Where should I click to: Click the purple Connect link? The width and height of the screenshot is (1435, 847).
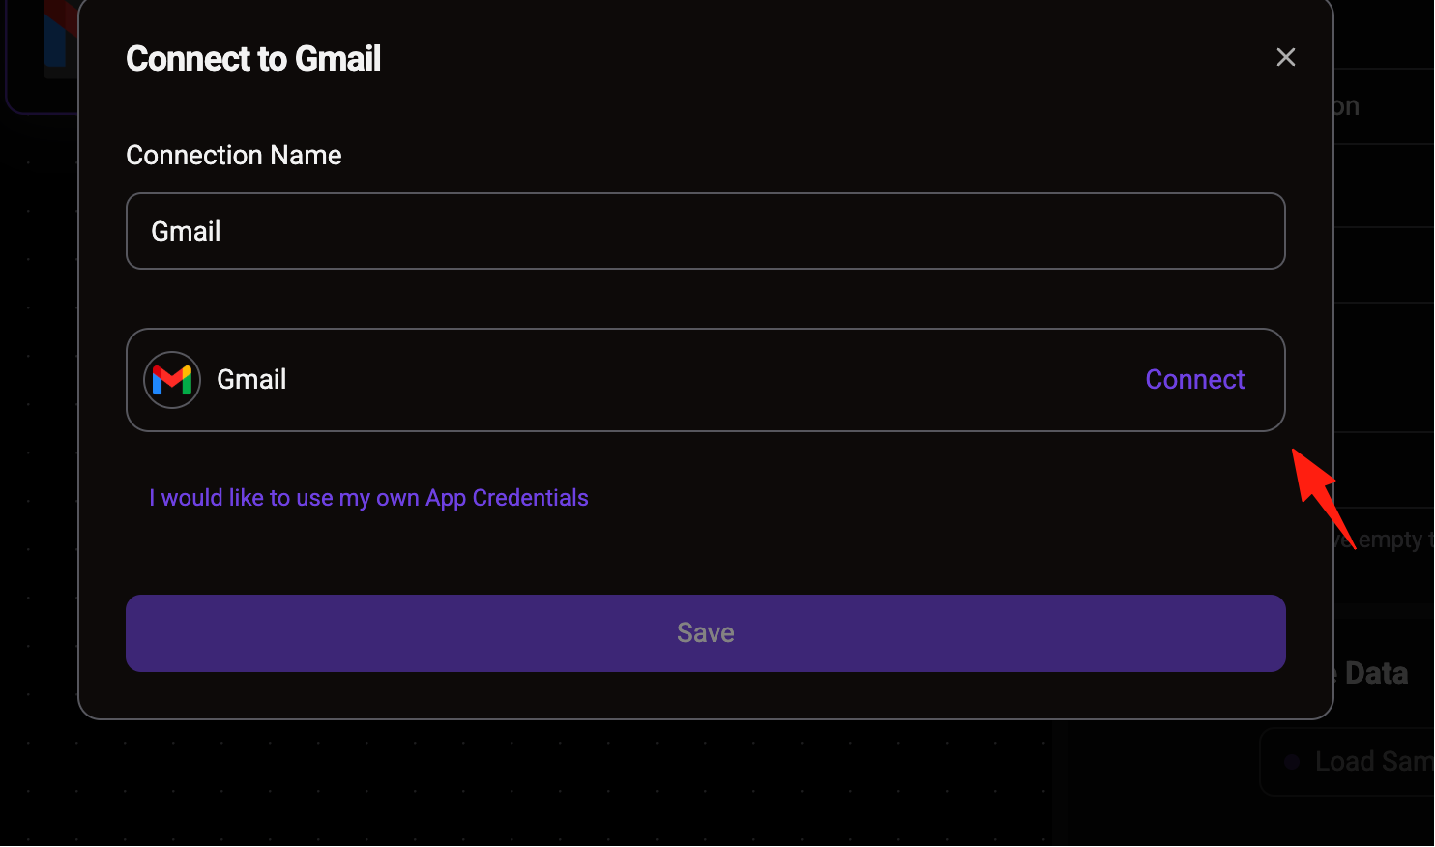point(1194,379)
